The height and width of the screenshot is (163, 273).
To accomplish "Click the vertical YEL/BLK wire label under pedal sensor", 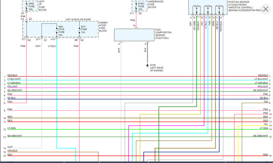I will tap(198, 26).
